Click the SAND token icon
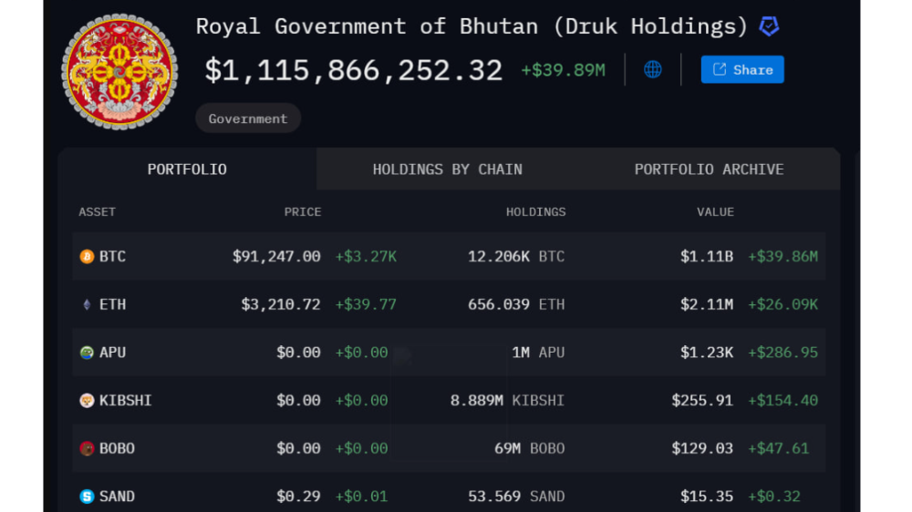Image resolution: width=912 pixels, height=512 pixels. coord(87,497)
